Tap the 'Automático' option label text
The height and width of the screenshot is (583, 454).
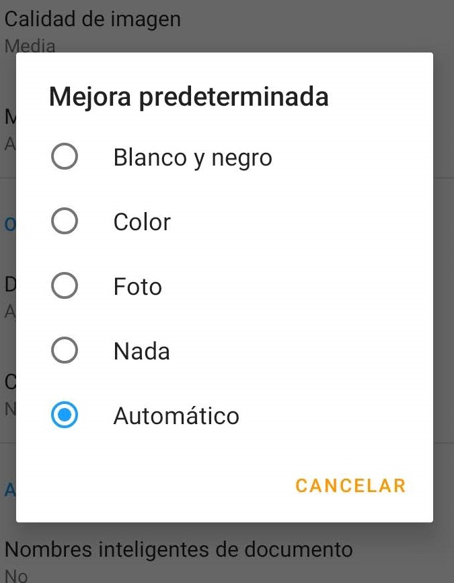click(x=176, y=415)
